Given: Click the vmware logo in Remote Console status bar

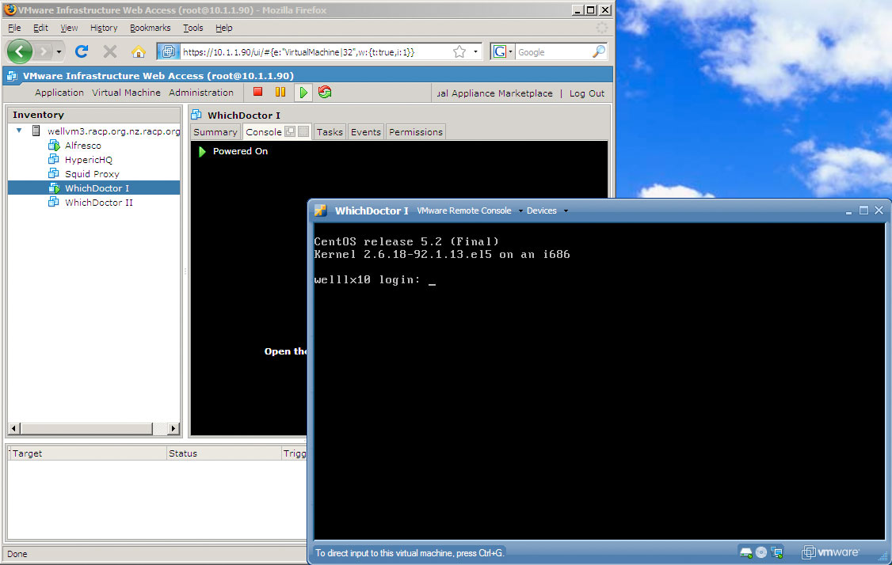Looking at the screenshot, I should (830, 552).
